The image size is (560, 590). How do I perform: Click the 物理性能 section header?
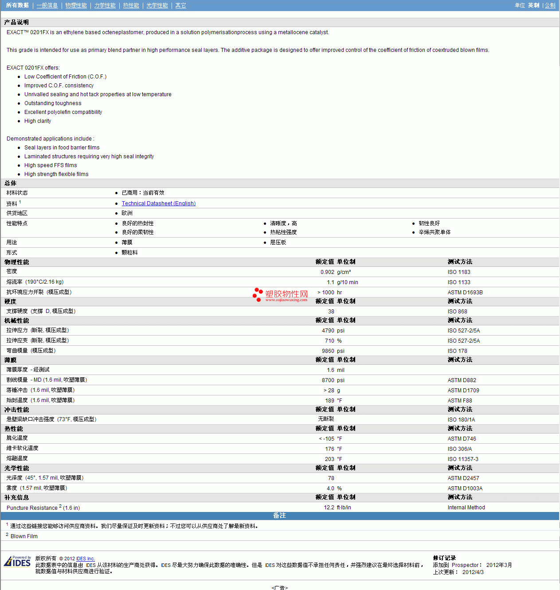point(17,262)
